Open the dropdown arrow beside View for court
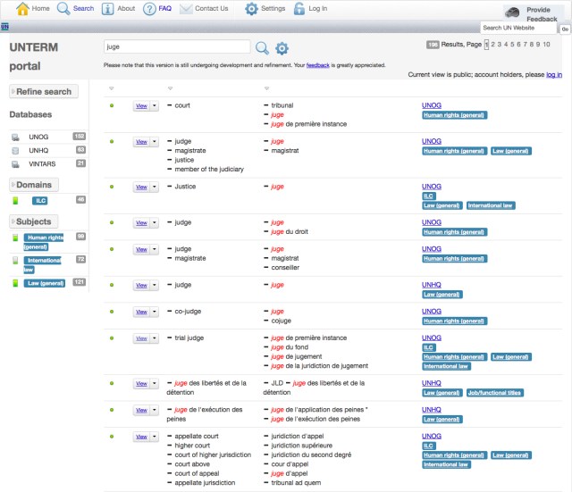Screen dimensions: 572x492 (155, 106)
